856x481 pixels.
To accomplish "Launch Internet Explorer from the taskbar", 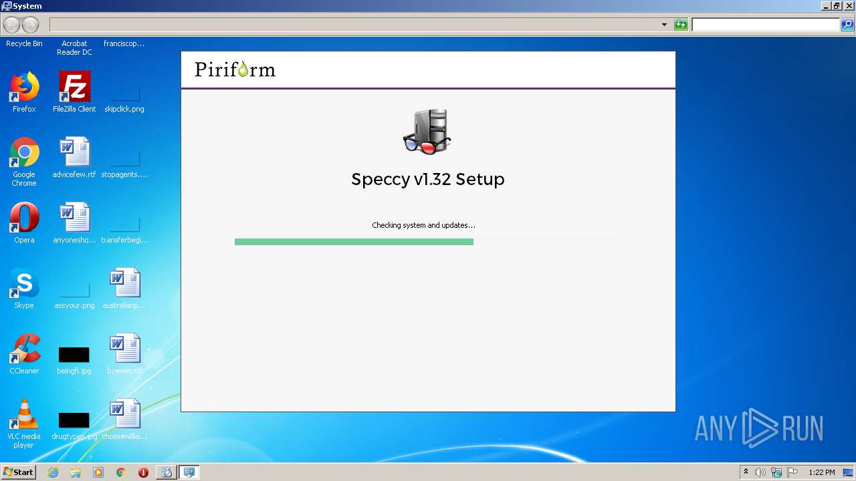I will 53,472.
